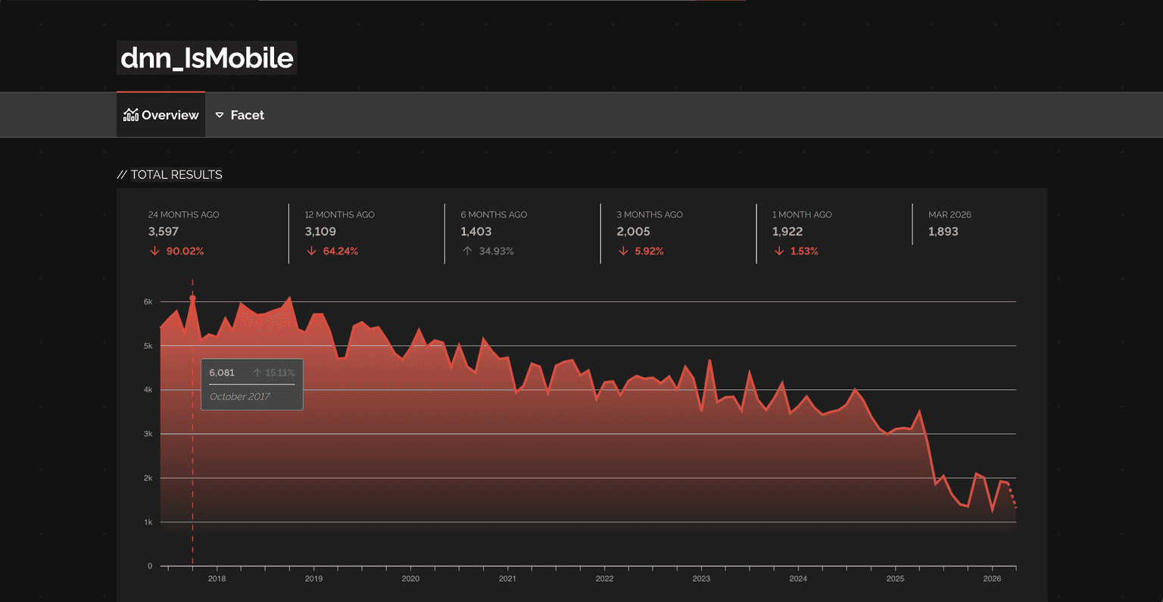Image resolution: width=1163 pixels, height=602 pixels.
Task: Open the Overview tab
Action: tap(161, 115)
